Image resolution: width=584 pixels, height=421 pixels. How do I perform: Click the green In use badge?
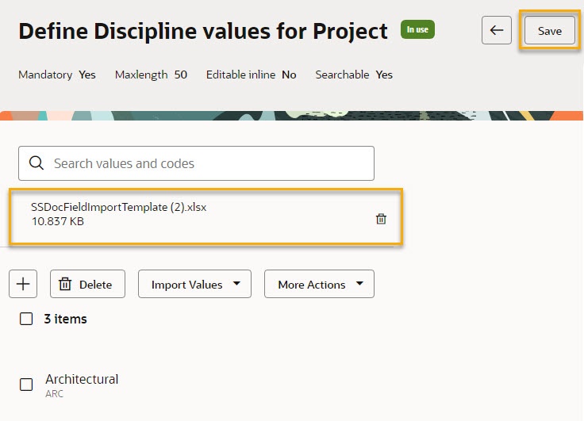(417, 29)
